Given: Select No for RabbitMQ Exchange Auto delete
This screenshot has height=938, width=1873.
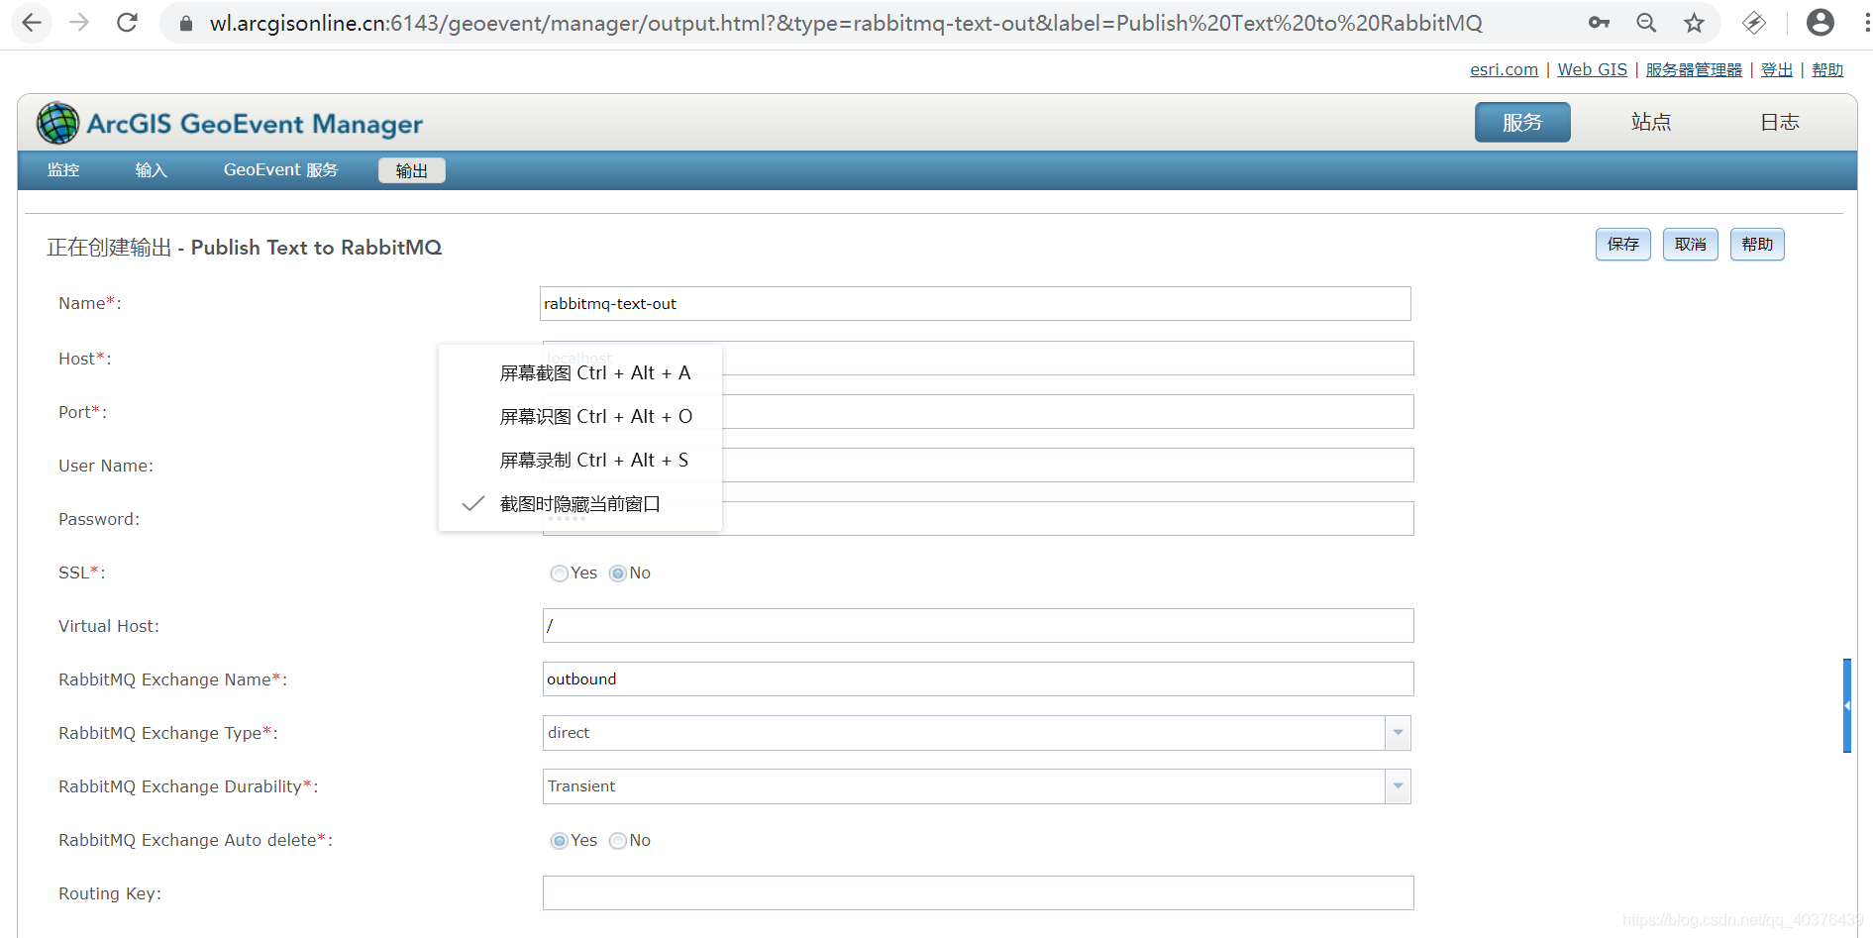Looking at the screenshot, I should click(618, 841).
